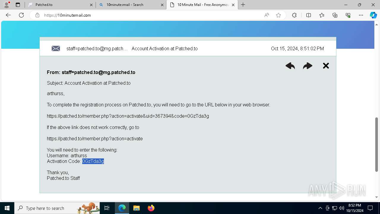Open the Favorites list
The width and height of the screenshot is (380, 214).
322,15
